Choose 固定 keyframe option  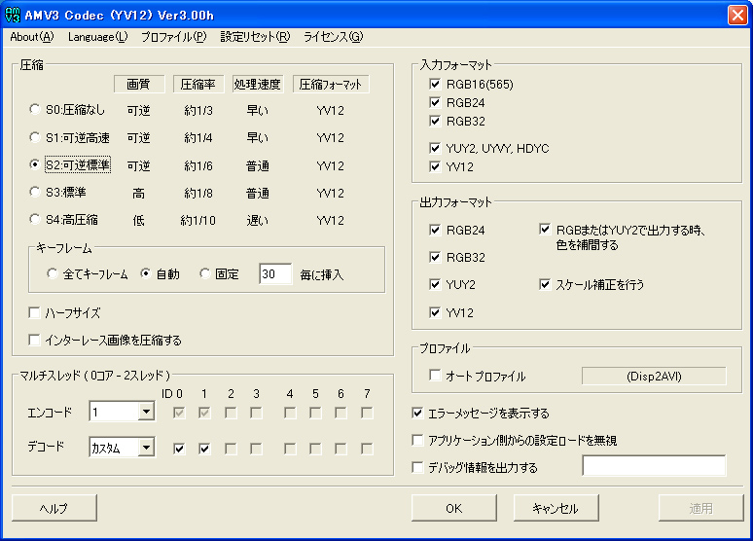tap(204, 273)
